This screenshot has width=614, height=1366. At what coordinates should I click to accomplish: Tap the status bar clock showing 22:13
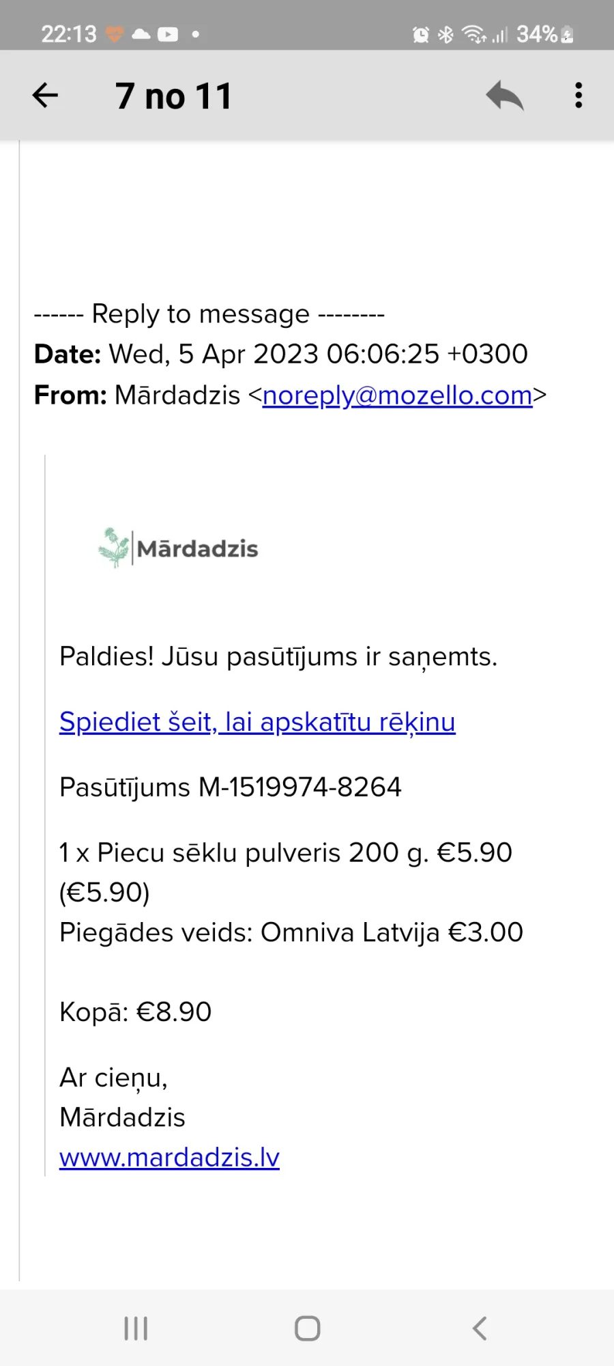[x=69, y=34]
